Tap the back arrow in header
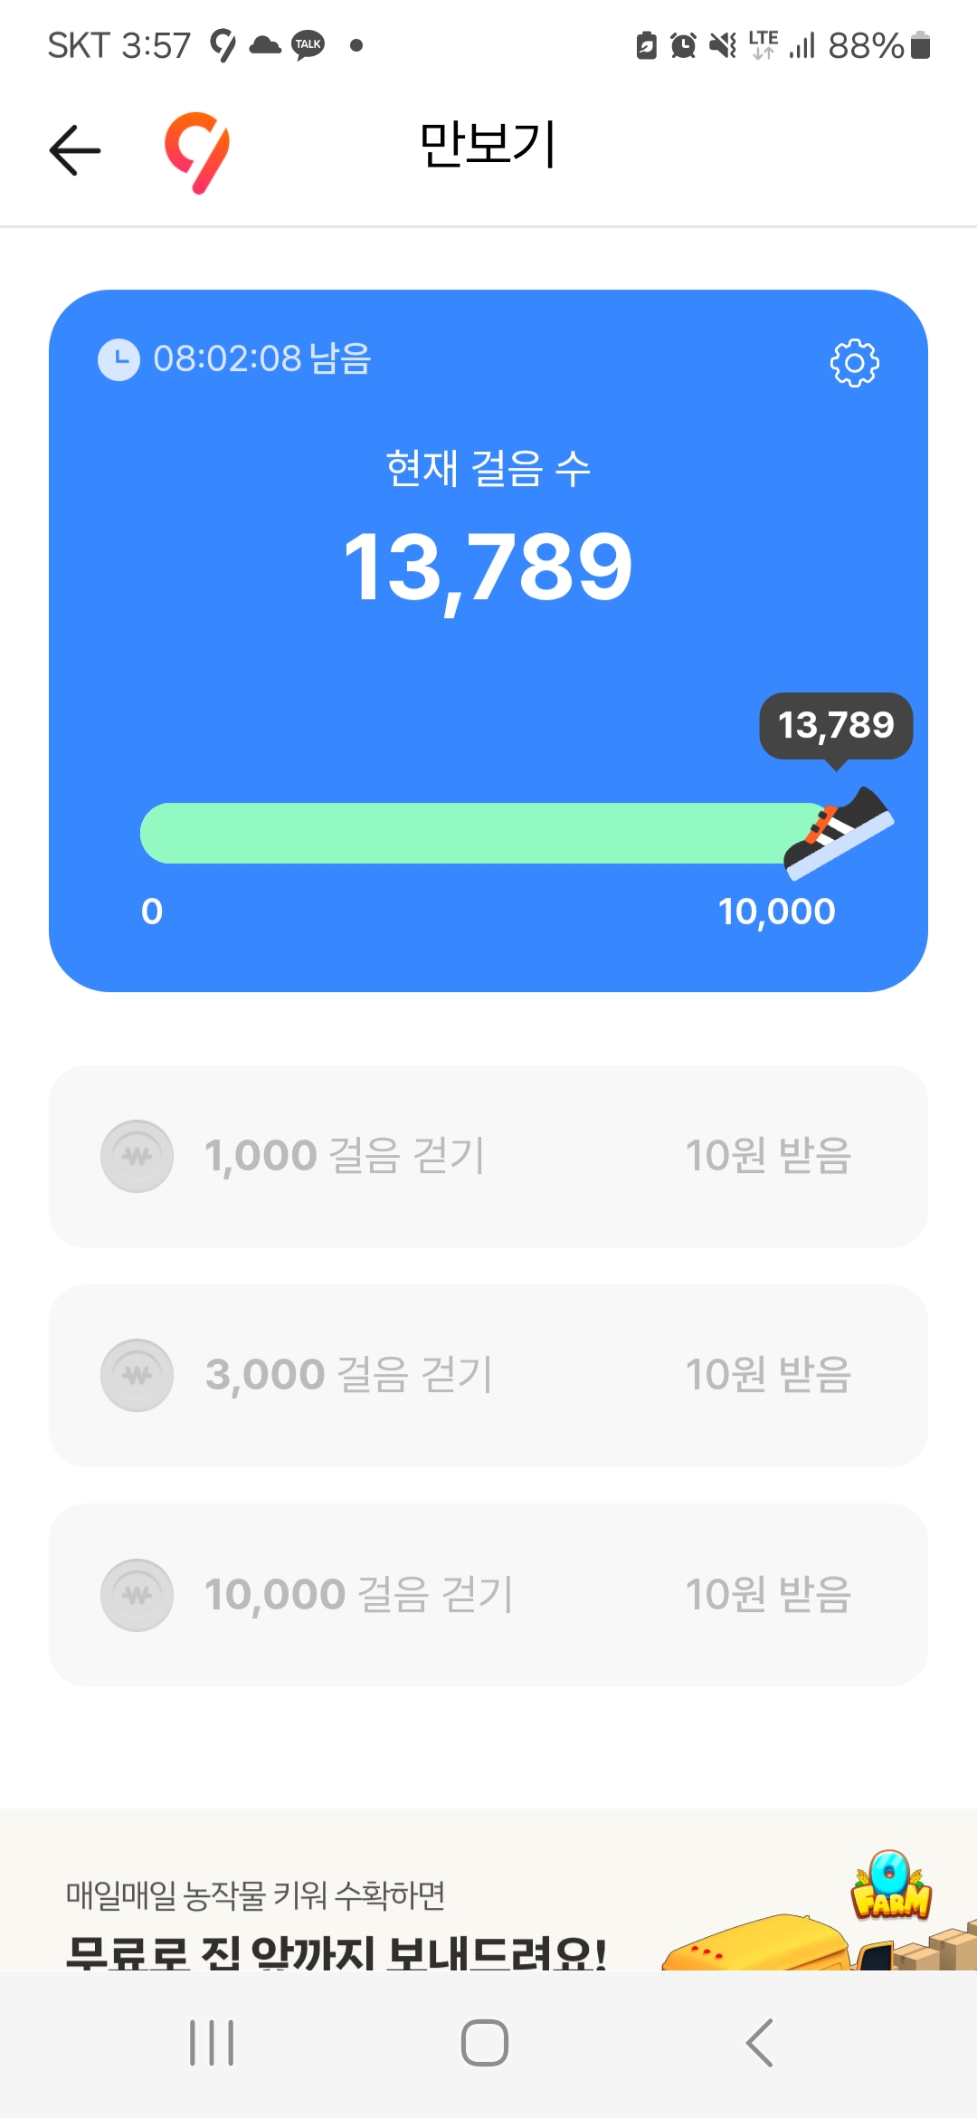The height and width of the screenshot is (2118, 977). (75, 150)
